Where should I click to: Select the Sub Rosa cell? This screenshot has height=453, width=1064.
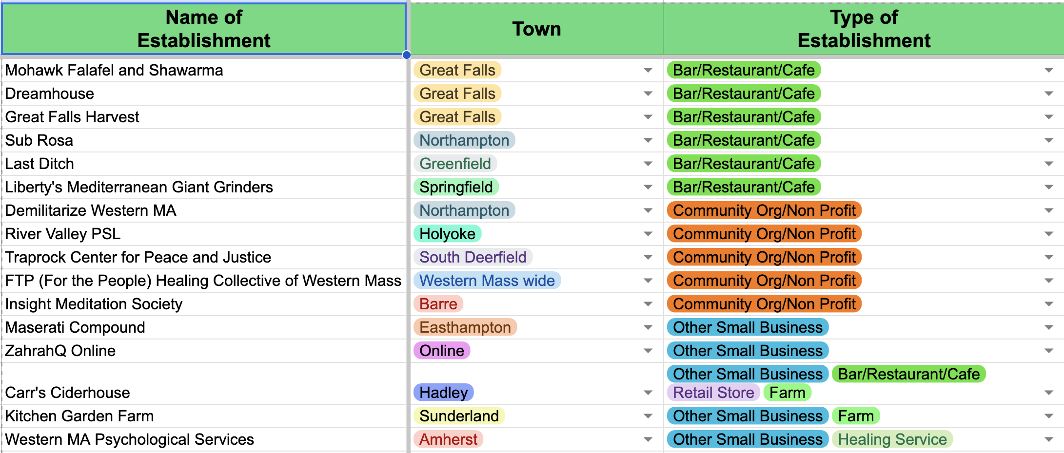[x=204, y=140]
